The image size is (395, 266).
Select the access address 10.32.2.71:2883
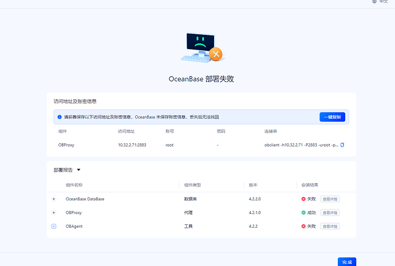[x=132, y=145]
